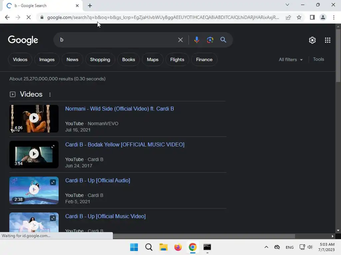Select the Shopping filter chip
The width and height of the screenshot is (341, 255).
coord(100,59)
